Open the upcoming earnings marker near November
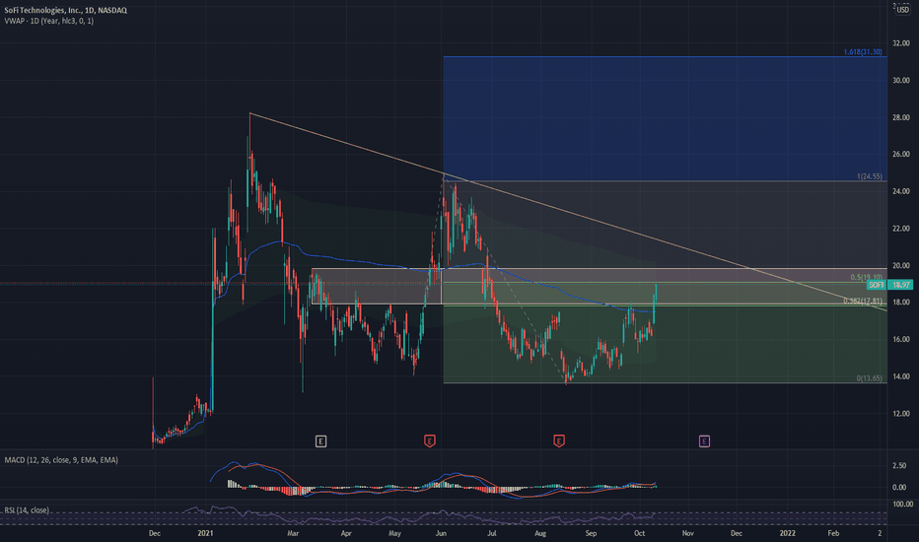Image resolution: width=919 pixels, height=542 pixels. (x=704, y=441)
